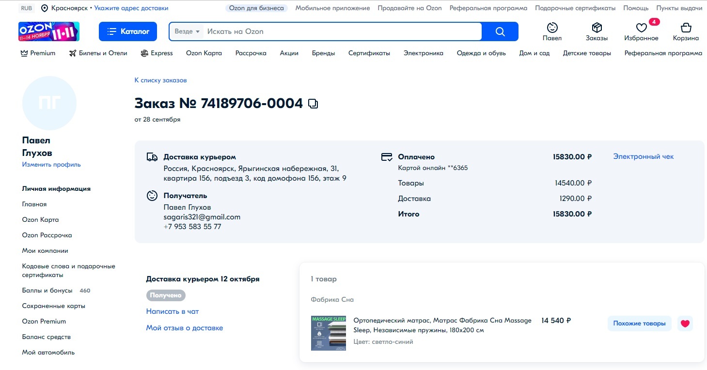The height and width of the screenshot is (370, 707).
Task: Open Кодовые слова и подарочные сертификаты
Action: click(x=69, y=271)
